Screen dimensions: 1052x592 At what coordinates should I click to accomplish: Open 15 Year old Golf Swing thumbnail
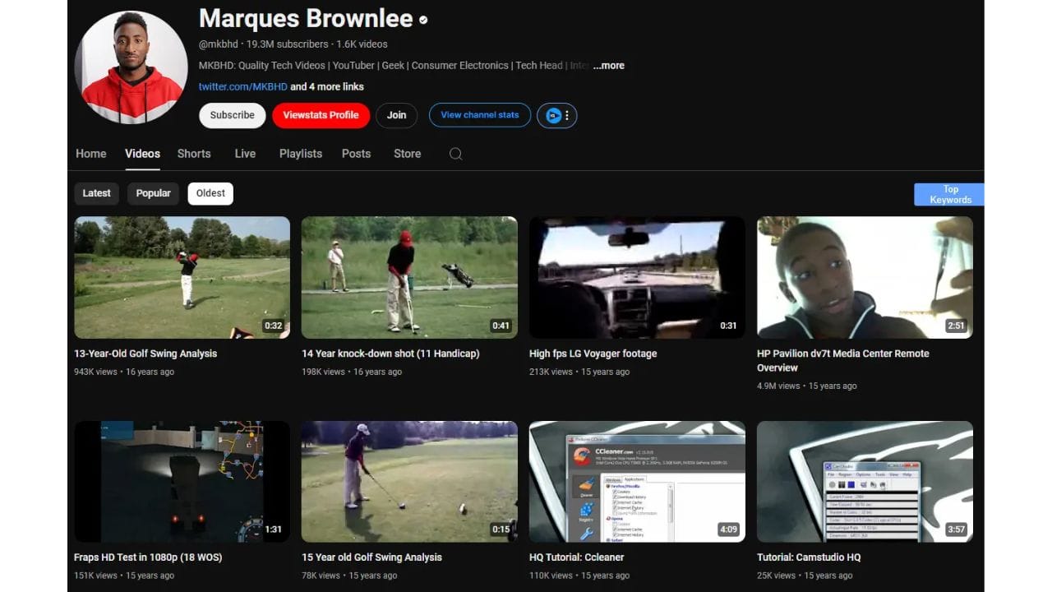click(409, 482)
